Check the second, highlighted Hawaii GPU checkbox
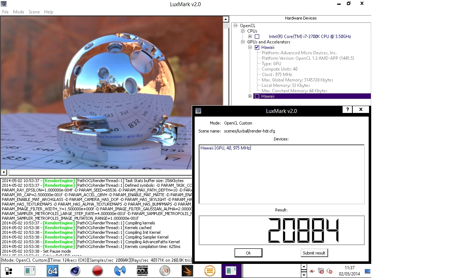This screenshot has width=464, height=278. (257, 96)
